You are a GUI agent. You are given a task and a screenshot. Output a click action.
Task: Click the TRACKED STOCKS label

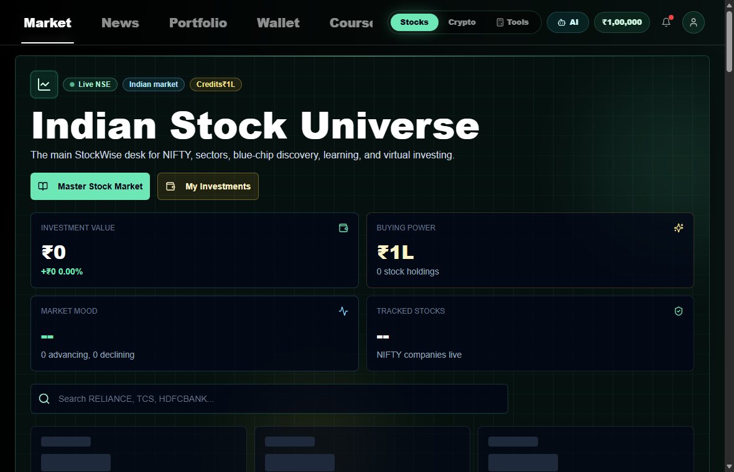pos(411,311)
